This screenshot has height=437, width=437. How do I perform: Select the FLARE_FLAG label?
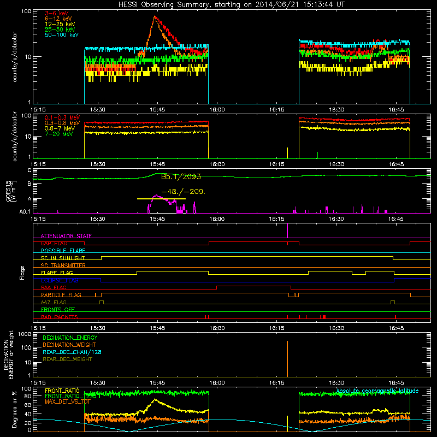click(x=57, y=273)
